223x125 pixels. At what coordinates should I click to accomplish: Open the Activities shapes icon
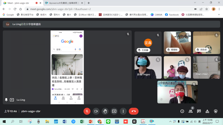coord(207,111)
